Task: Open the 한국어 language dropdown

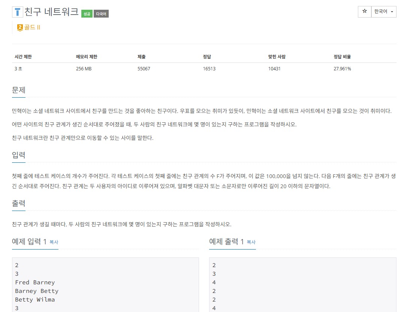Action: pyautogui.click(x=384, y=11)
